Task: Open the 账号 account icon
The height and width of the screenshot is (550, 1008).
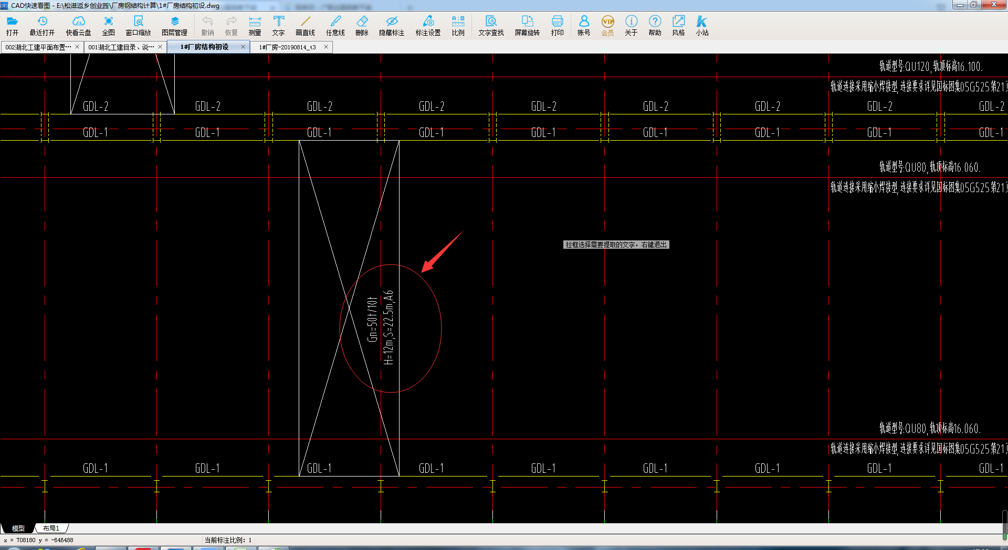Action: (x=584, y=25)
